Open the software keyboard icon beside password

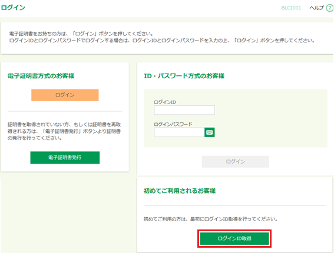click(209, 132)
